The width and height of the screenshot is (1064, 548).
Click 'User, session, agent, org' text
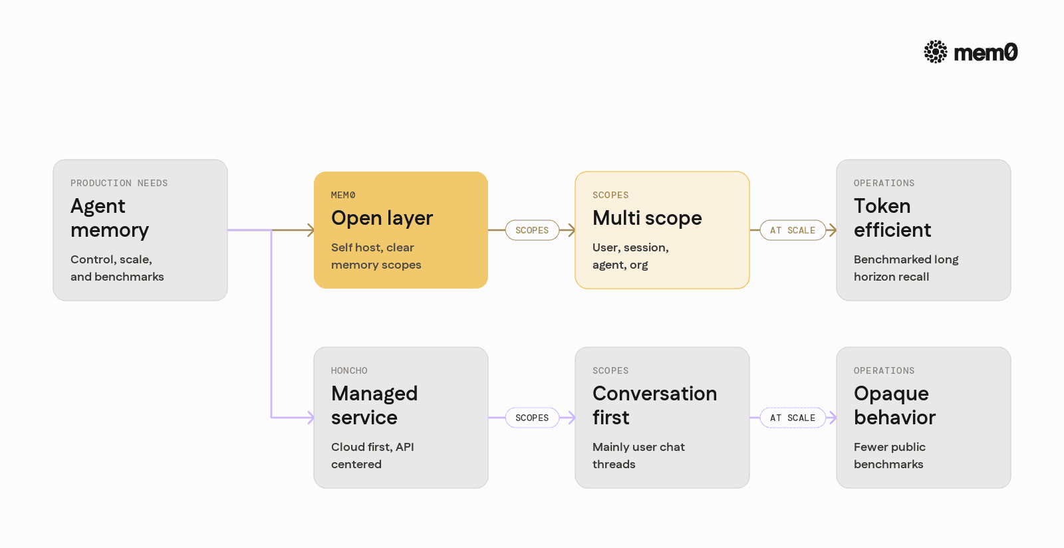(x=630, y=256)
